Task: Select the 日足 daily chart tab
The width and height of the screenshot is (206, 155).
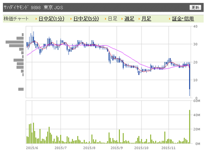Action: (x=113, y=19)
